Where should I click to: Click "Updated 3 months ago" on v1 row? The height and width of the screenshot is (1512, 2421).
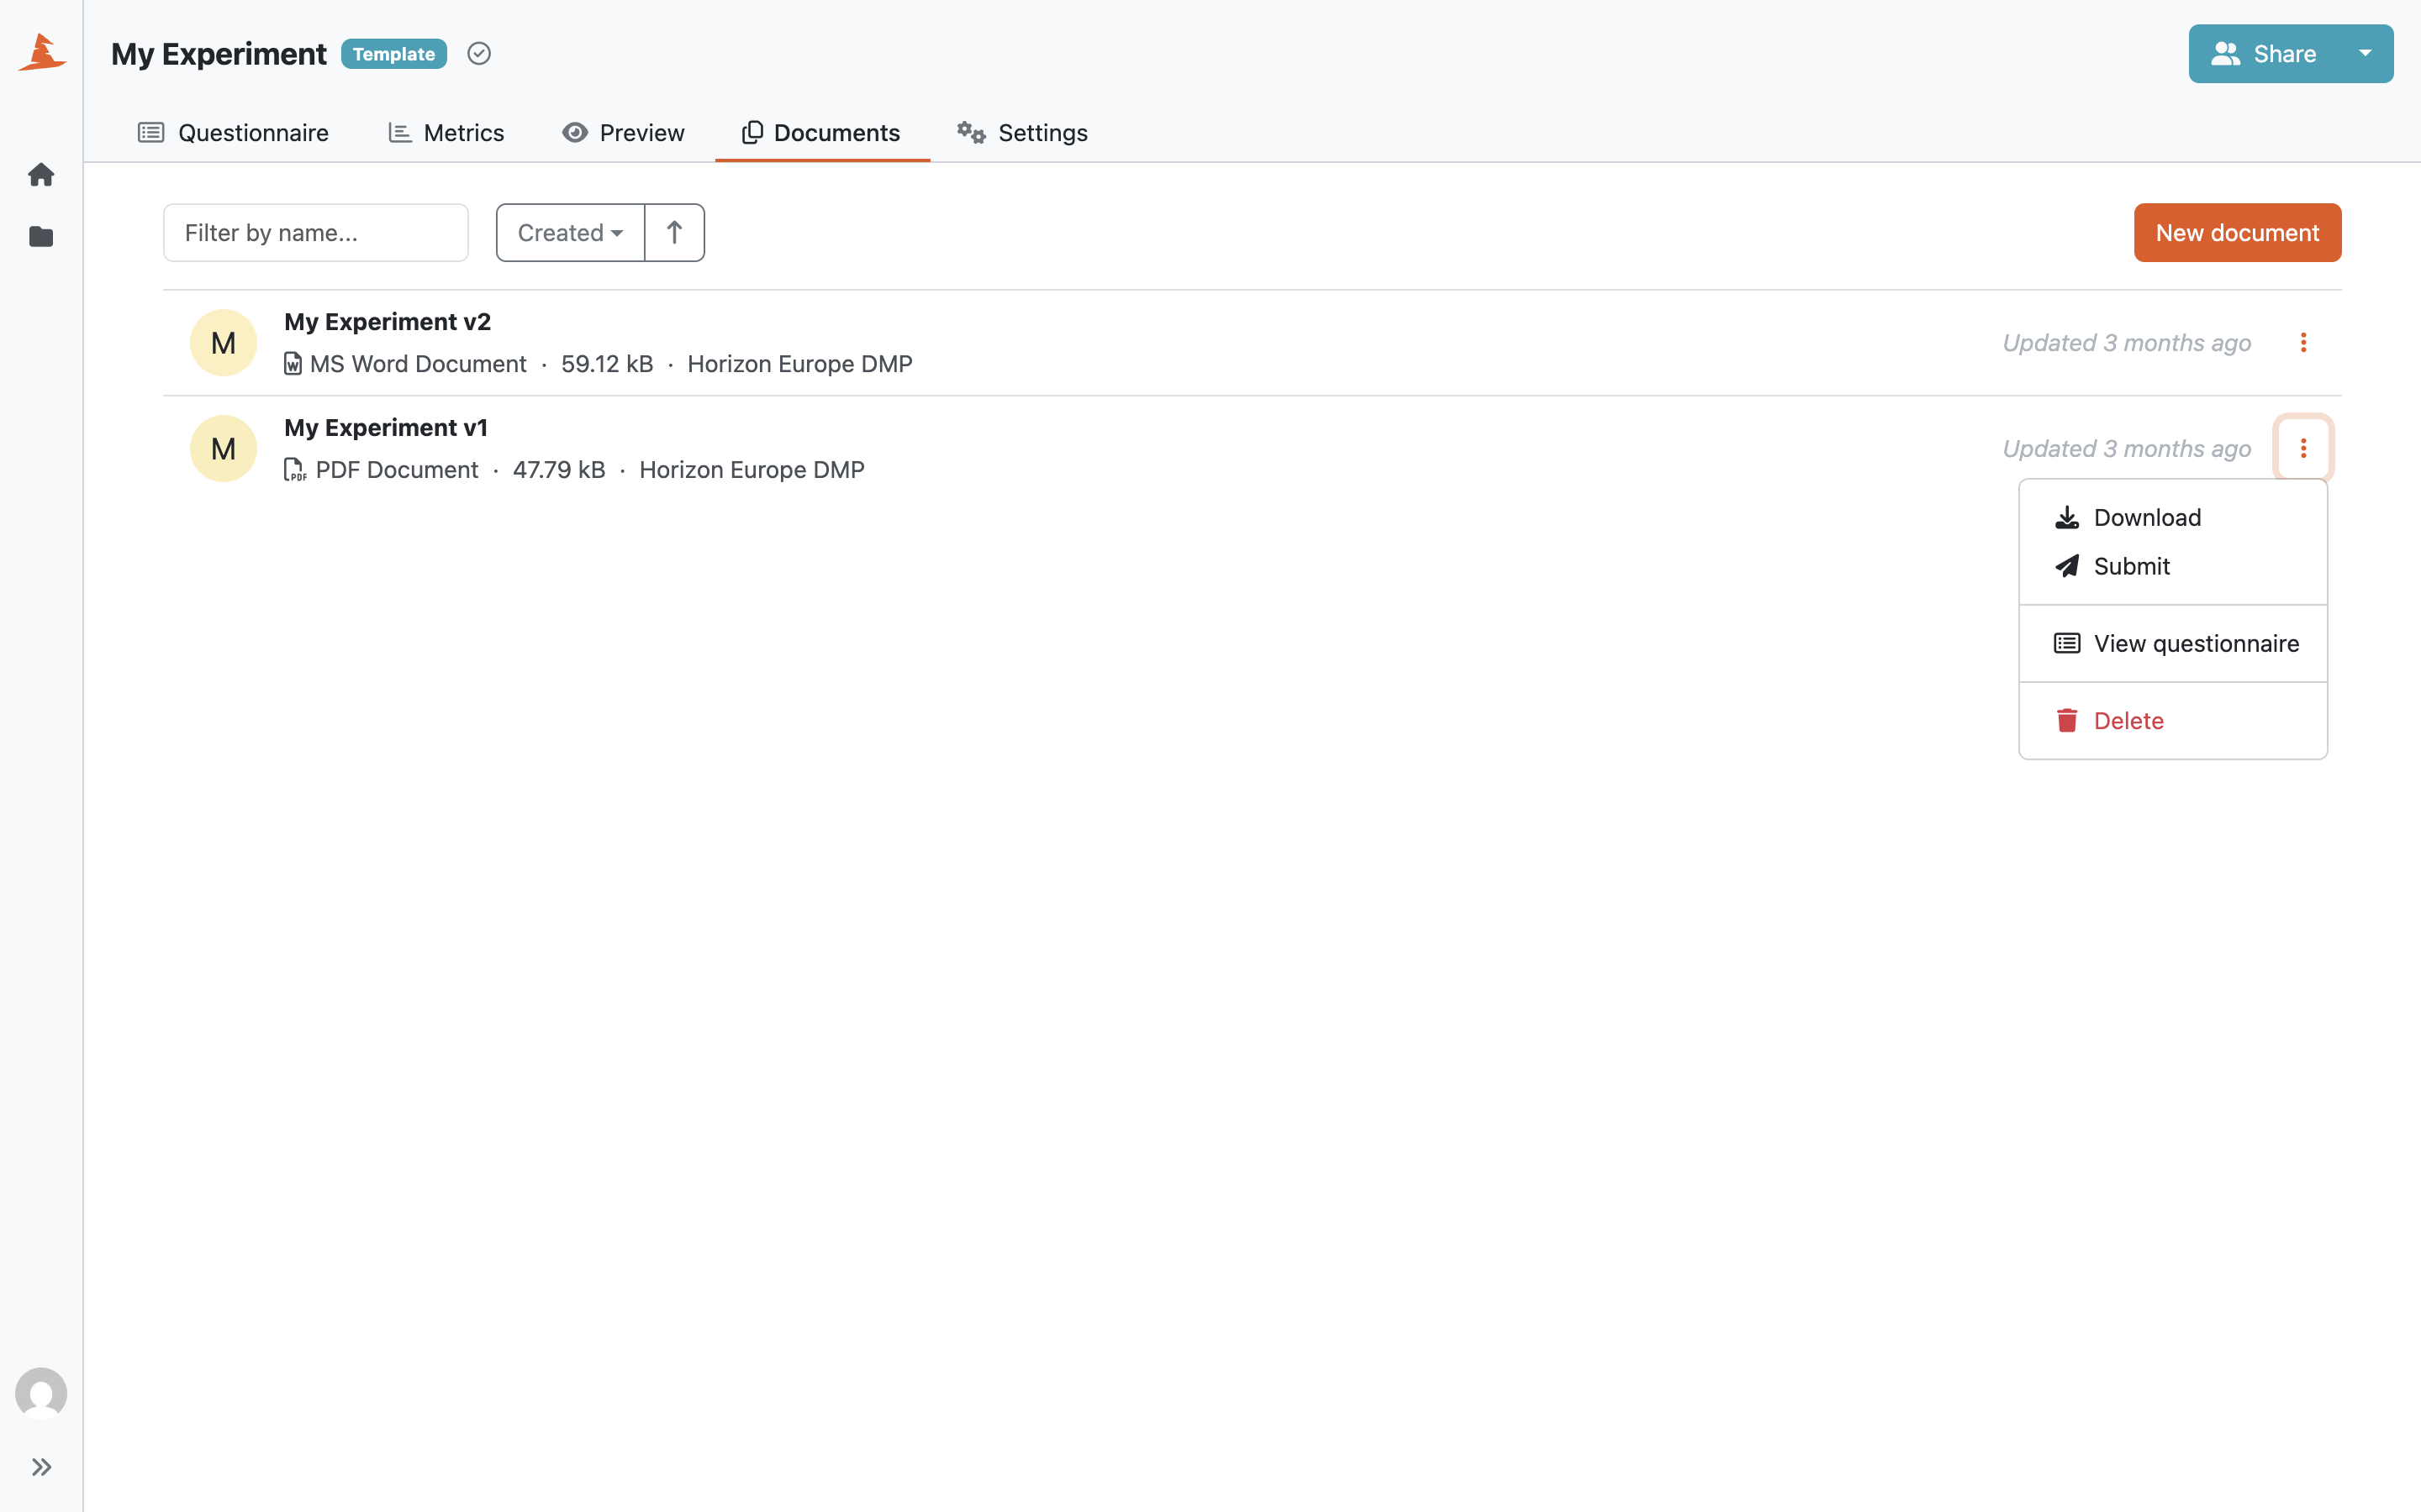[x=2127, y=449]
